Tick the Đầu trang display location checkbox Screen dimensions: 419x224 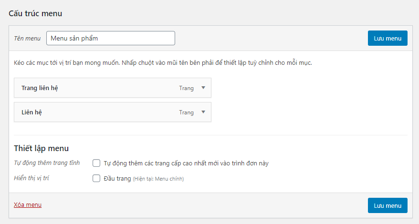96,179
